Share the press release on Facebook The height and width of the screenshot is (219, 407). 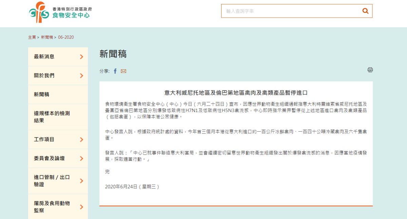click(115, 71)
